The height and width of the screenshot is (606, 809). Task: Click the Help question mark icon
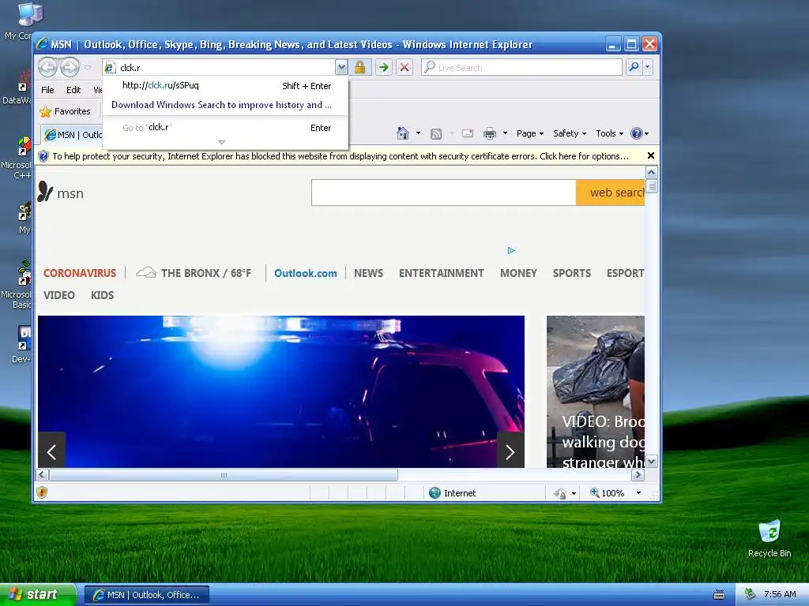coord(637,133)
